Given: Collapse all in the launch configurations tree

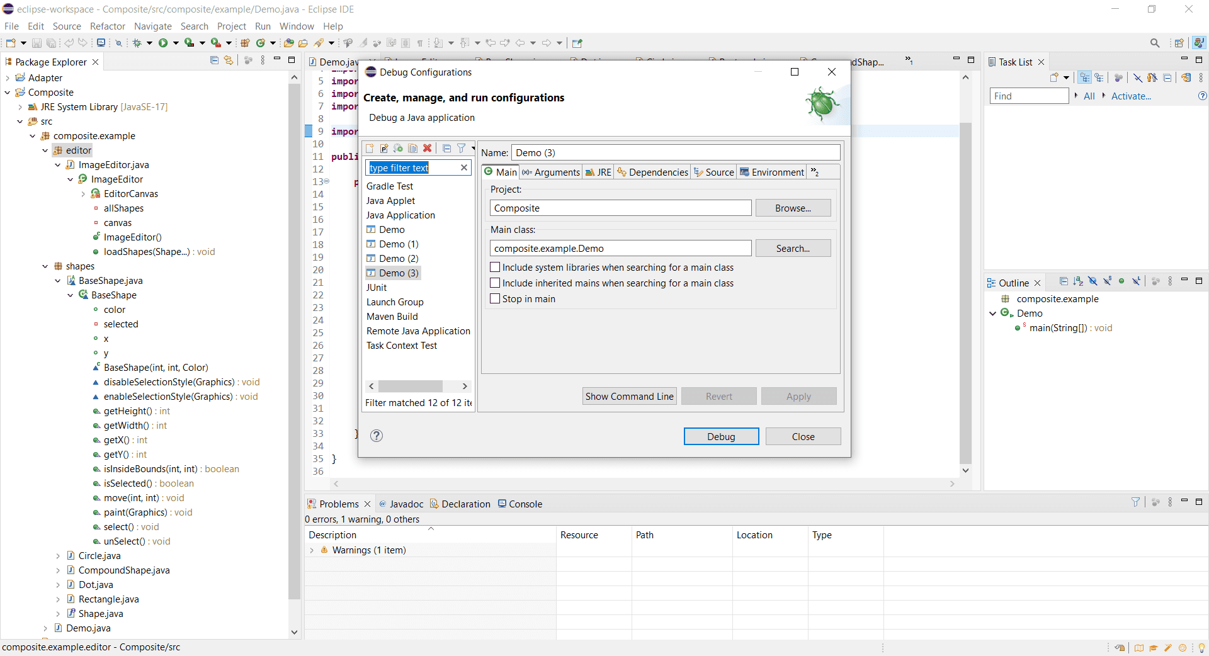Looking at the screenshot, I should 447,149.
